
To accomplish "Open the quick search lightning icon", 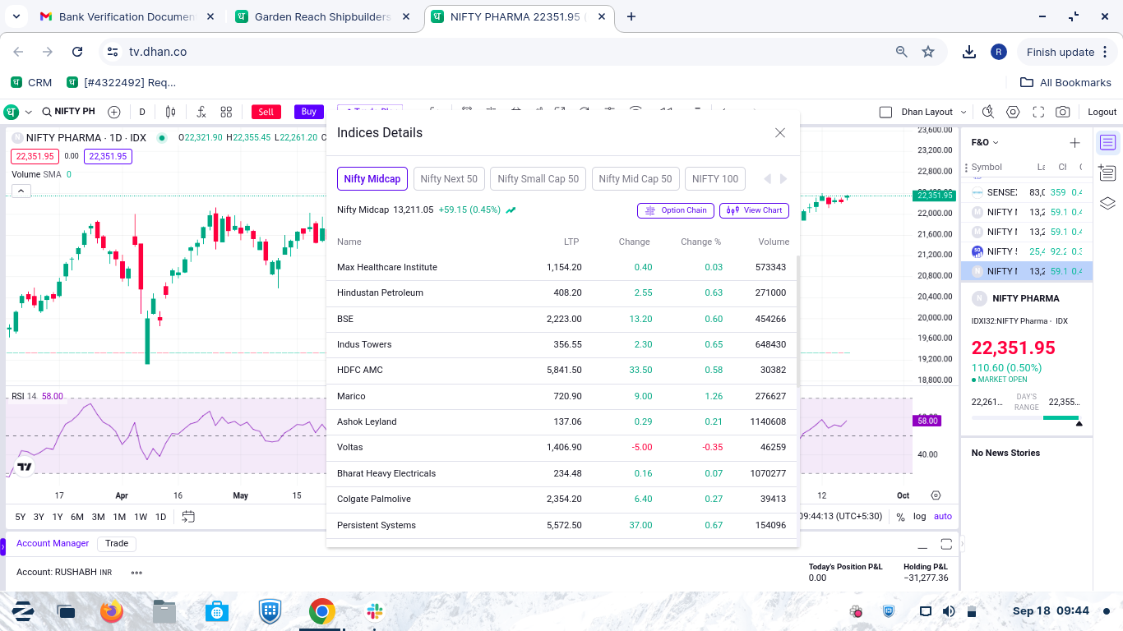I will (x=988, y=112).
